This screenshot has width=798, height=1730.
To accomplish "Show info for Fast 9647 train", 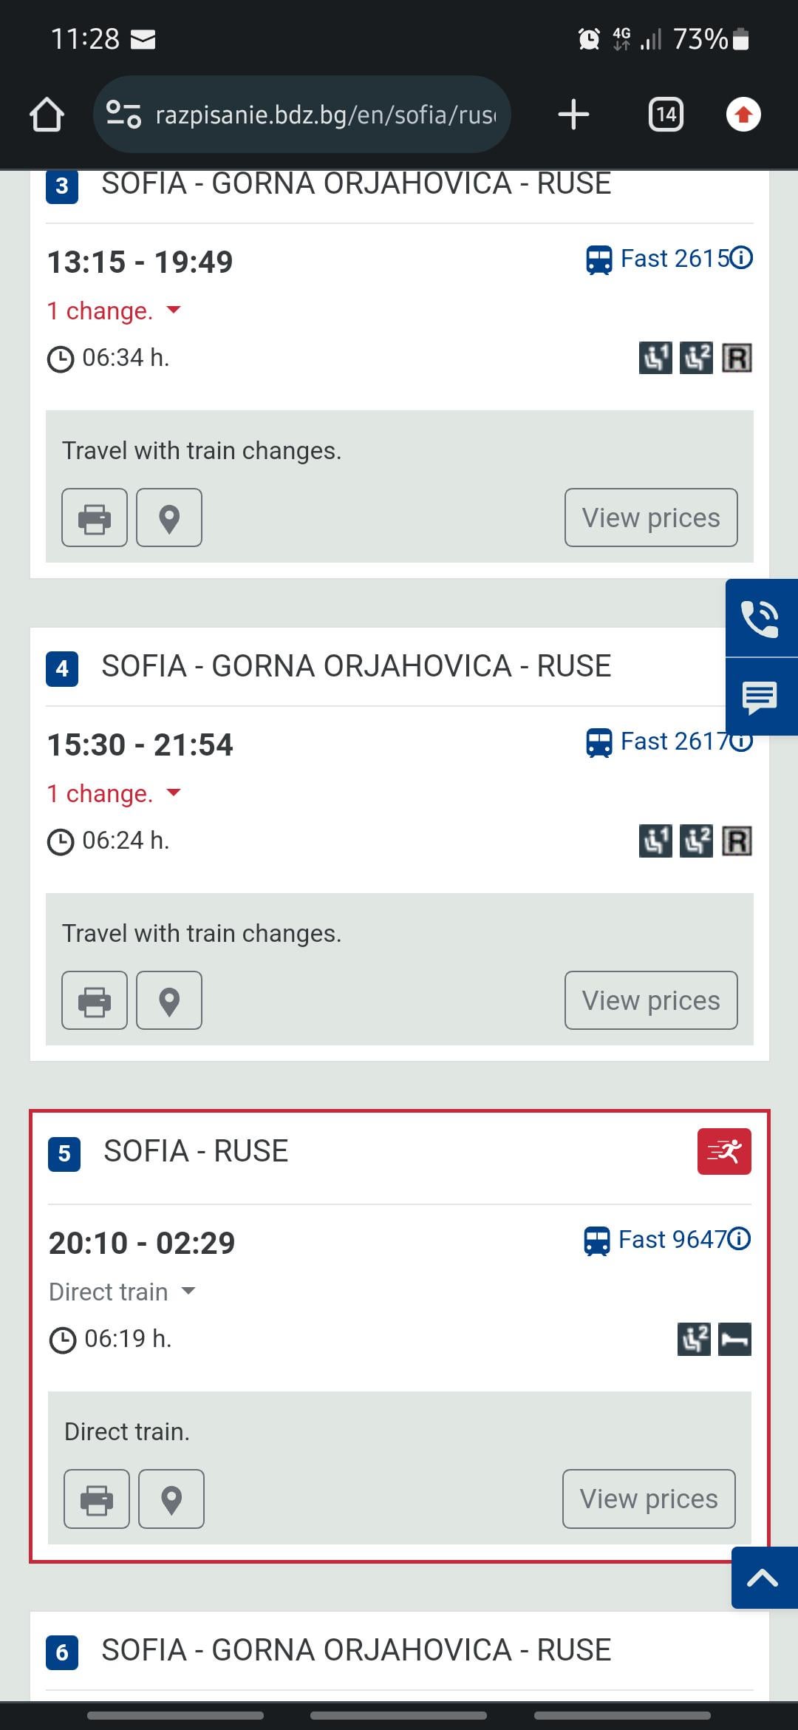I will point(740,1238).
